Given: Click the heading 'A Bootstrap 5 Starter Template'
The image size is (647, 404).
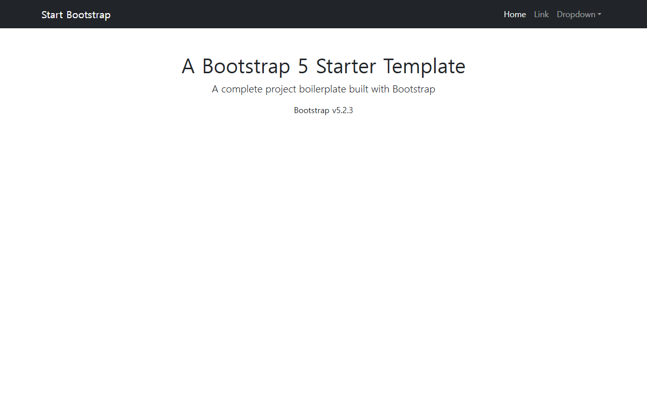Looking at the screenshot, I should pyautogui.click(x=323, y=66).
